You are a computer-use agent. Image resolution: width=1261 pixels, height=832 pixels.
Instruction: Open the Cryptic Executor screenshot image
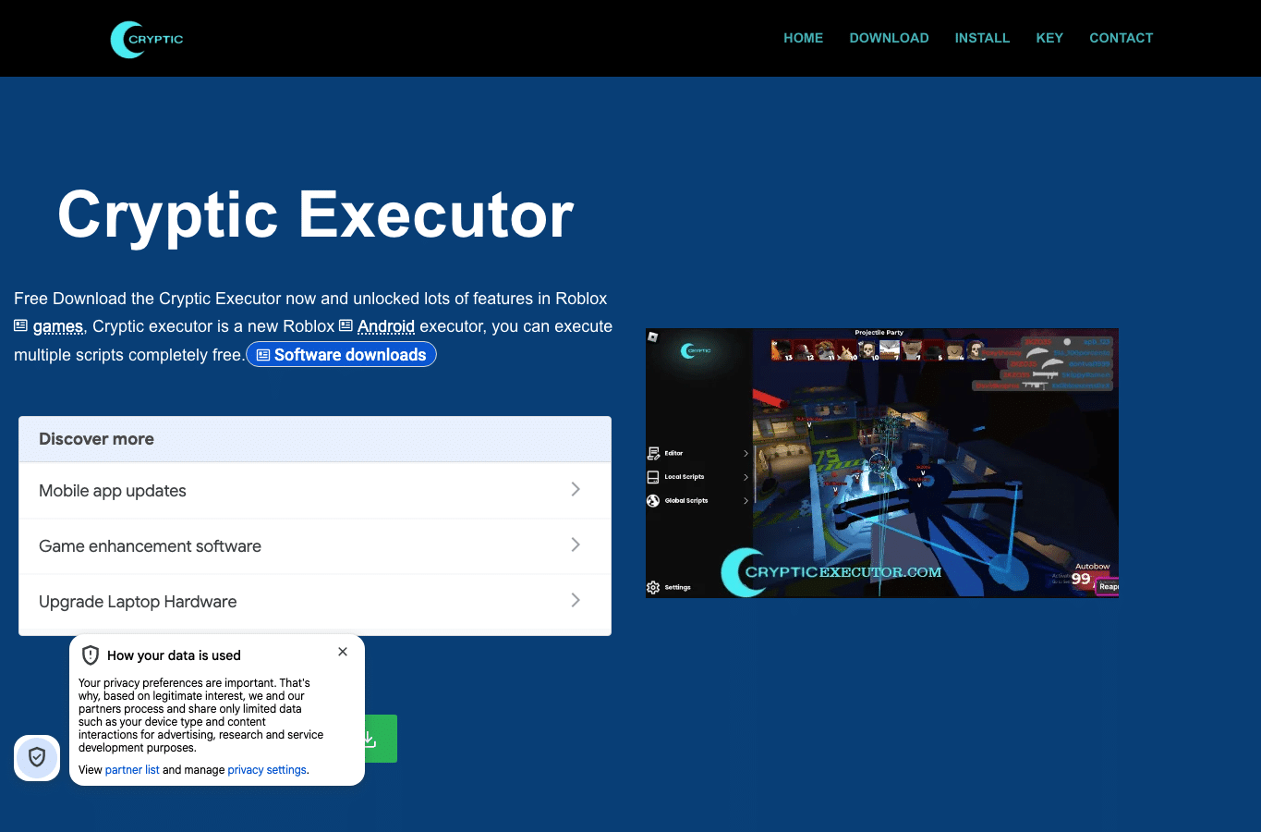(882, 463)
